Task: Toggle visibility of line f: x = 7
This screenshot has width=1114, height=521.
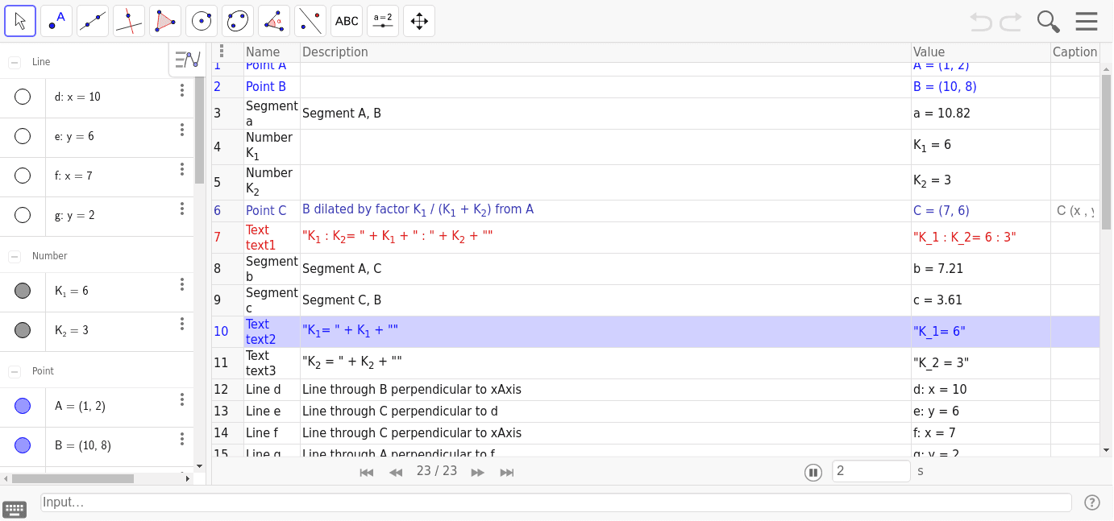Action: (23, 176)
